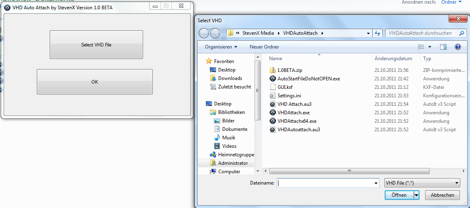Open the view options dropdown arrow
This screenshot has height=208, width=470.
430,47
